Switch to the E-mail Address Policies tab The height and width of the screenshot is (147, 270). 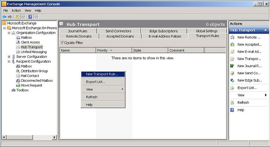(165, 36)
